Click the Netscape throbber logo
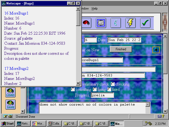169x127 pixels. click(165, 22)
